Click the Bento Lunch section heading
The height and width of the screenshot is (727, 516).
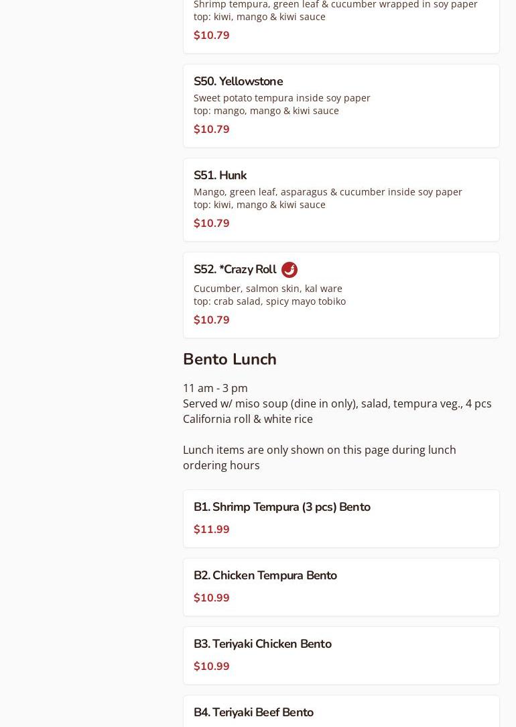pyautogui.click(x=230, y=359)
